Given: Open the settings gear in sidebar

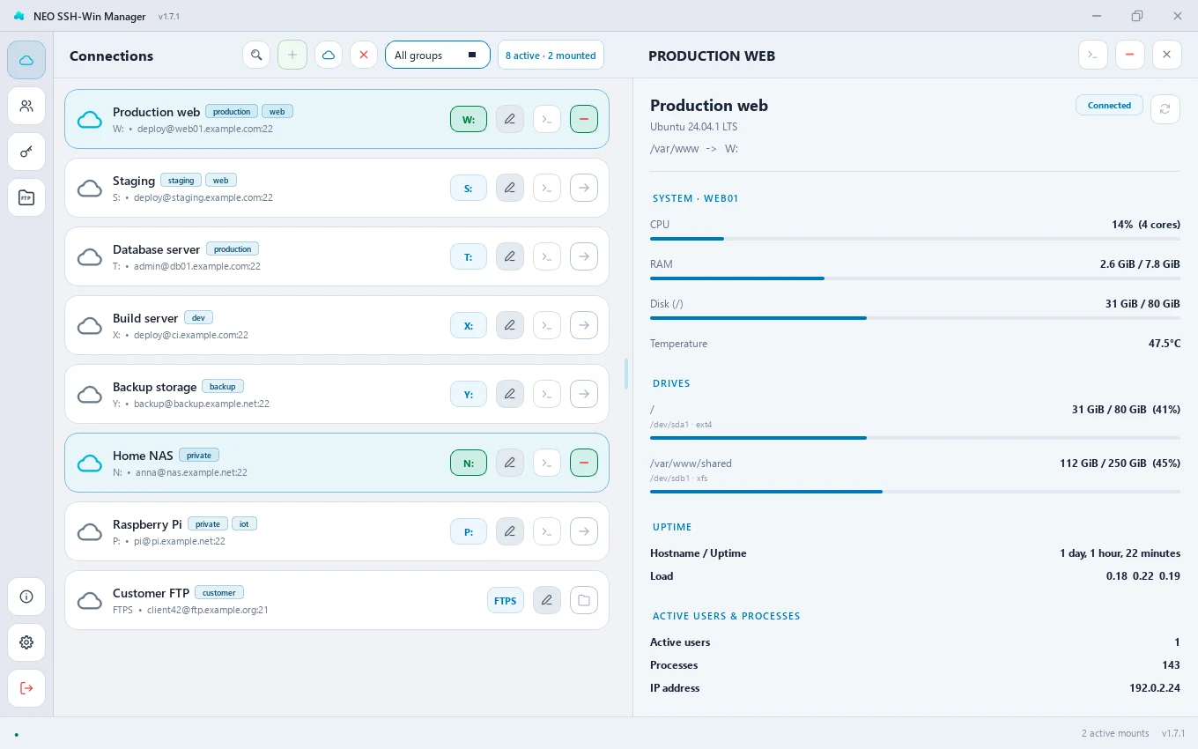Looking at the screenshot, I should click(26, 642).
